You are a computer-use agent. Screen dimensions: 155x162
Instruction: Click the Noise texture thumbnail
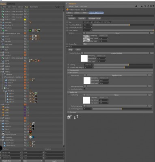tap(86, 38)
